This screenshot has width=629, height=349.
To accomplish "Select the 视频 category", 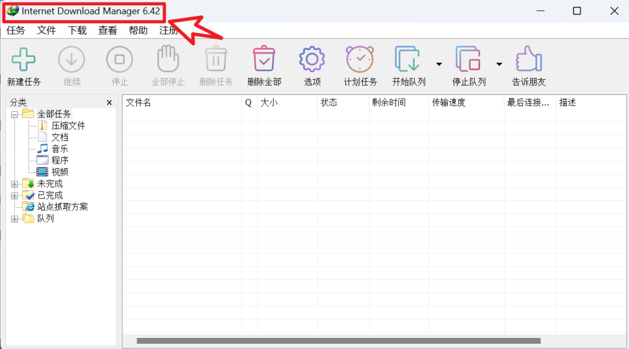I will (60, 172).
